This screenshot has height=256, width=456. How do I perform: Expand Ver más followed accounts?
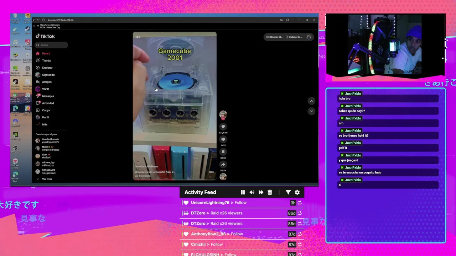44,179
